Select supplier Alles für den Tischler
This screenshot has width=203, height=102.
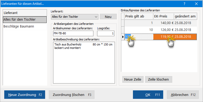click(x=25, y=20)
